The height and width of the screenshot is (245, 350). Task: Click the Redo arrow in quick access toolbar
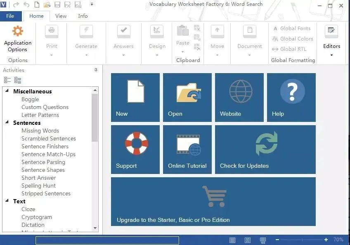click(16, 5)
